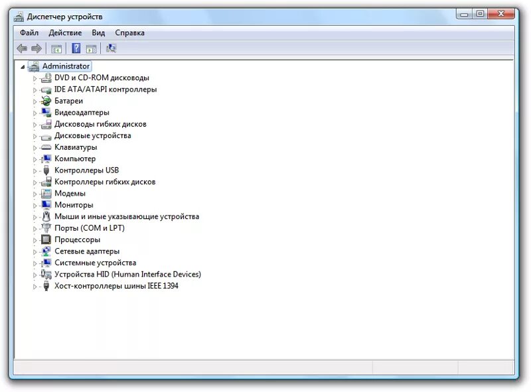The image size is (531, 392).
Task: Click the Видеоадаптеры icon
Action: [x=46, y=112]
